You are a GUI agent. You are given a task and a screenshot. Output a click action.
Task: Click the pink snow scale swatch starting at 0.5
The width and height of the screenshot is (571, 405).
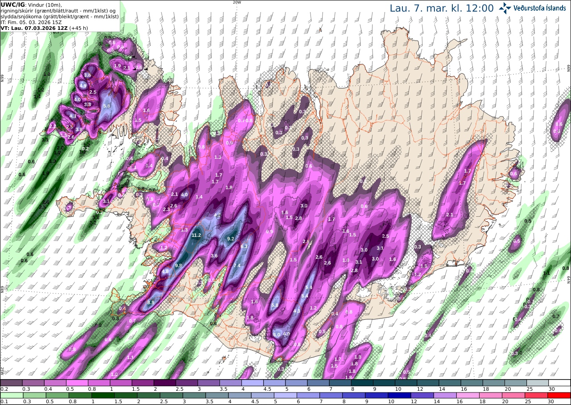[77, 383]
